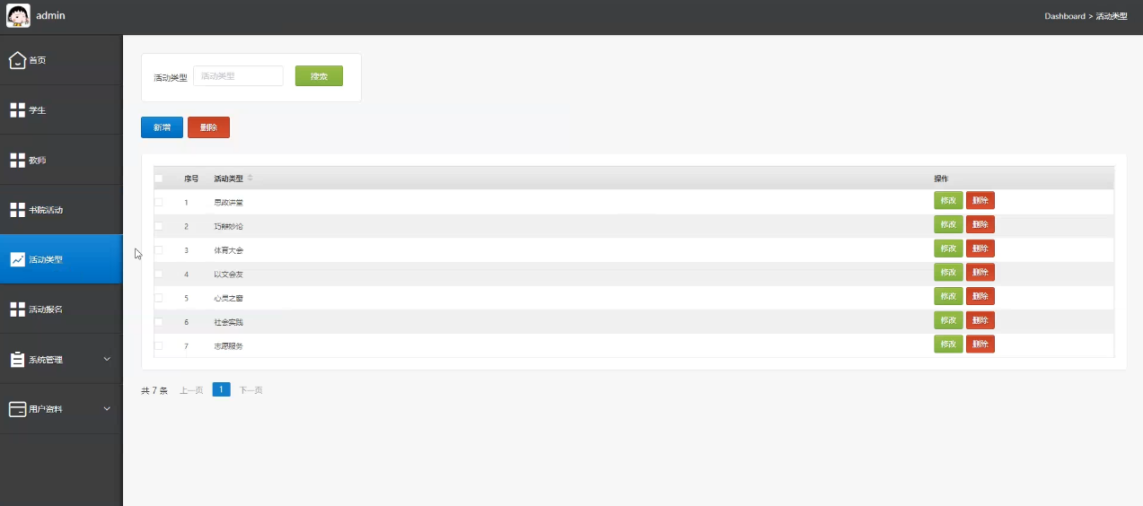Open the 首页 home icon
This screenshot has width=1143, height=506.
(x=17, y=60)
